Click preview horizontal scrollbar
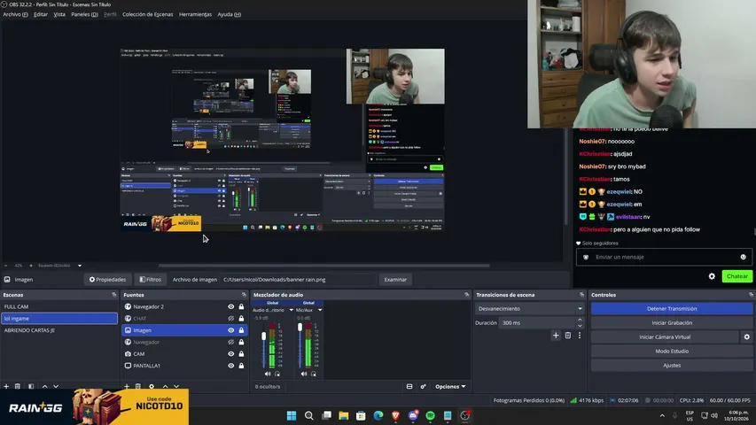756x425 pixels. [x=324, y=266]
